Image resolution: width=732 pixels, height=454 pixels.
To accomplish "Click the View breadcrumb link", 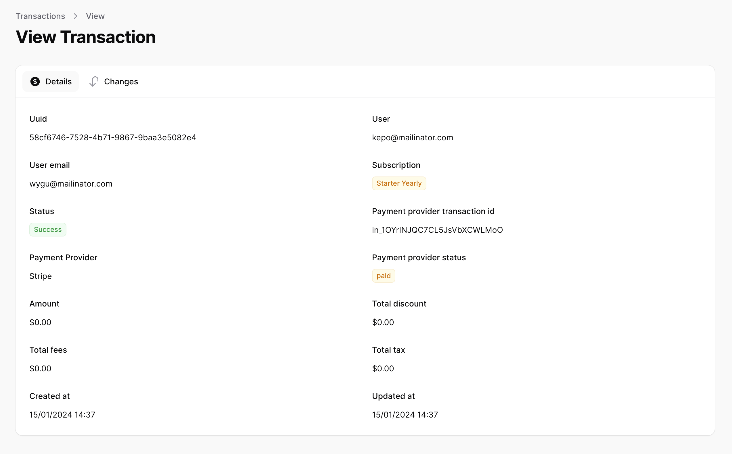I will pyautogui.click(x=95, y=16).
